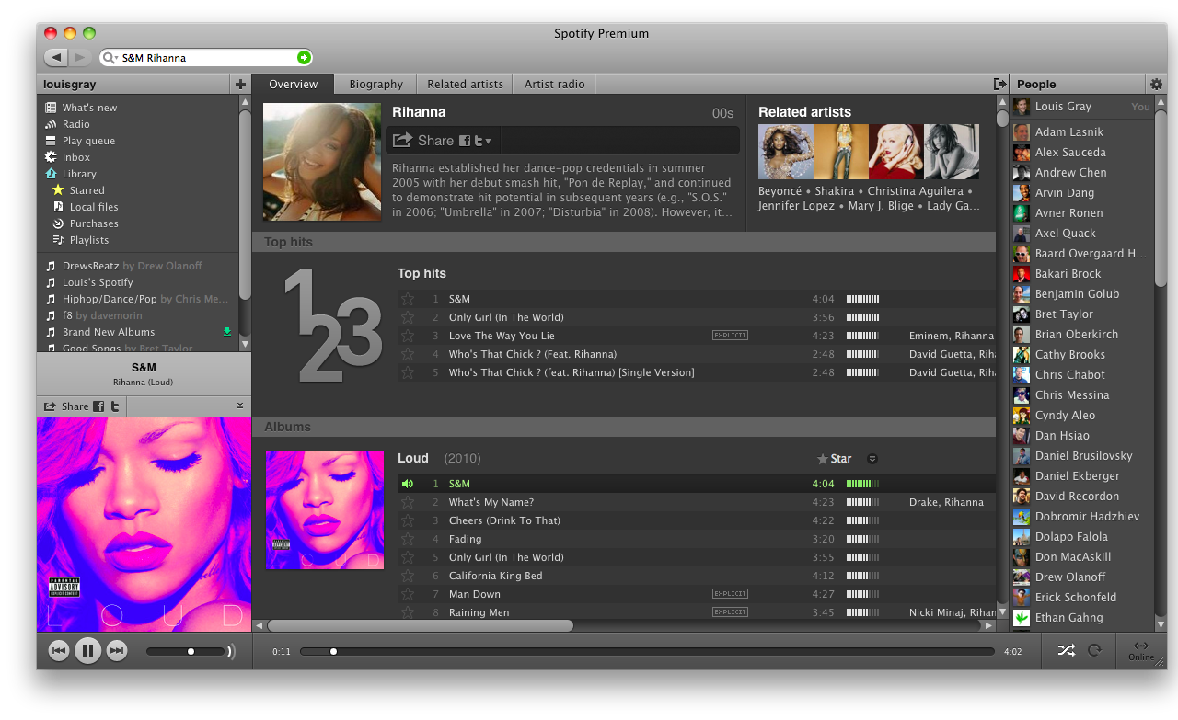Screen dimensions: 1178x720
Task: Star Who's That Chick ? [Single Version]
Action: pyautogui.click(x=408, y=372)
